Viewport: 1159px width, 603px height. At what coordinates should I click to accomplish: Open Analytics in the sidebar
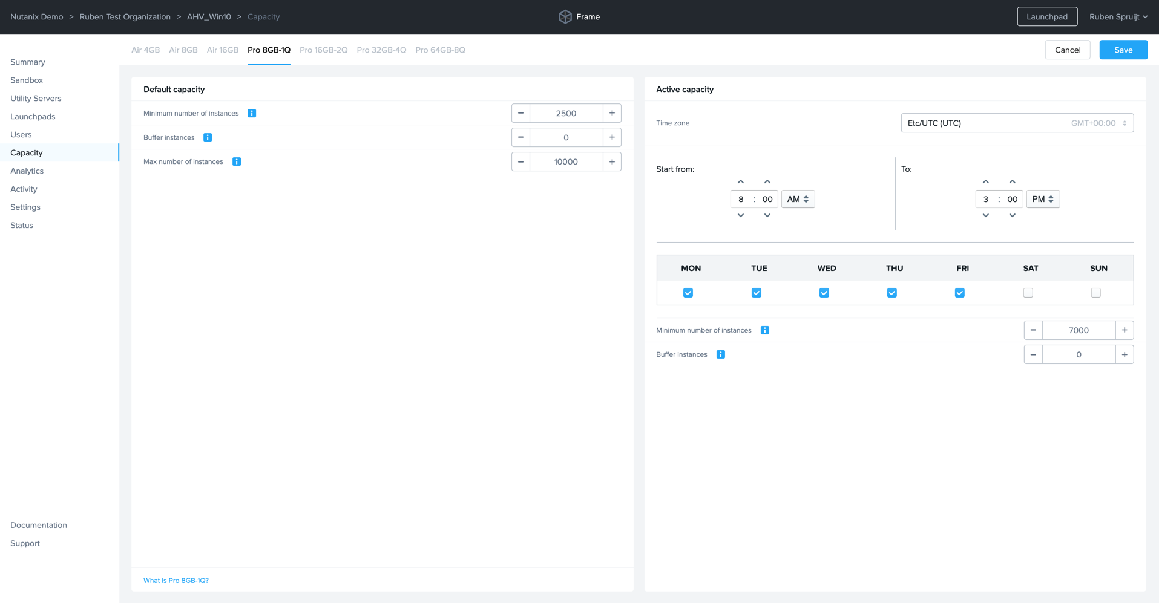click(x=27, y=171)
